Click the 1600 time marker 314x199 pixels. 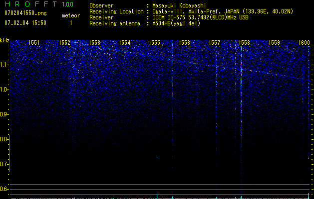pos(304,43)
